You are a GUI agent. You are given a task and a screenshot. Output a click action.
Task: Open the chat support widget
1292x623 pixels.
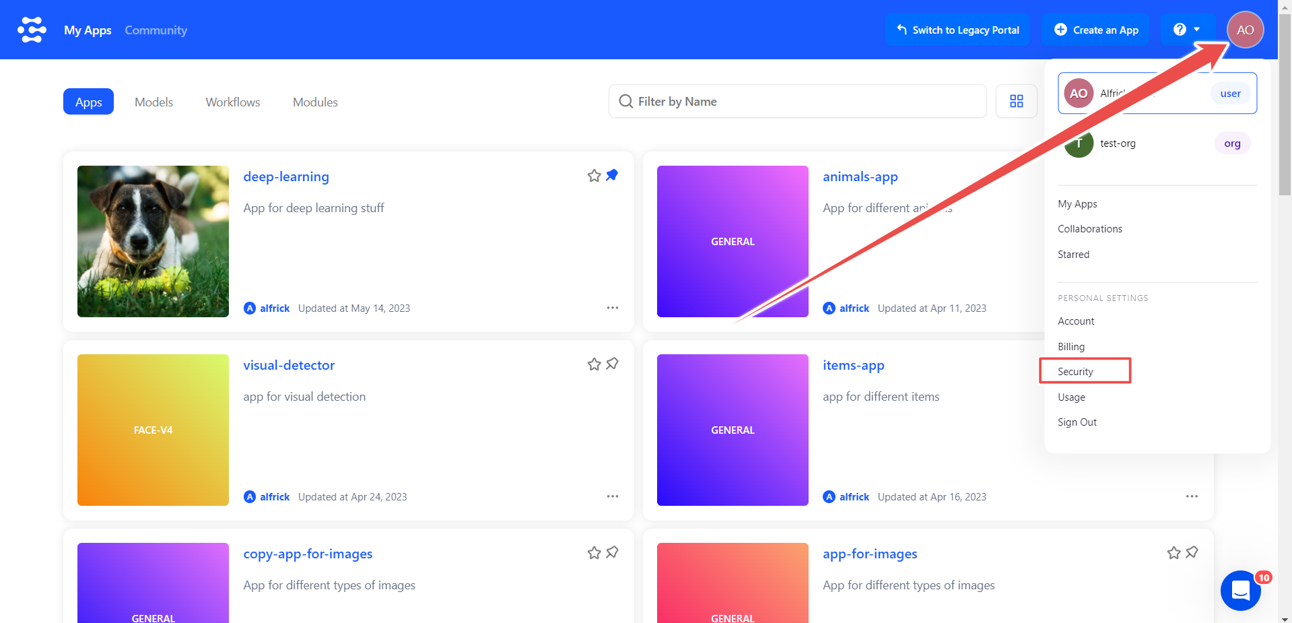1240,591
